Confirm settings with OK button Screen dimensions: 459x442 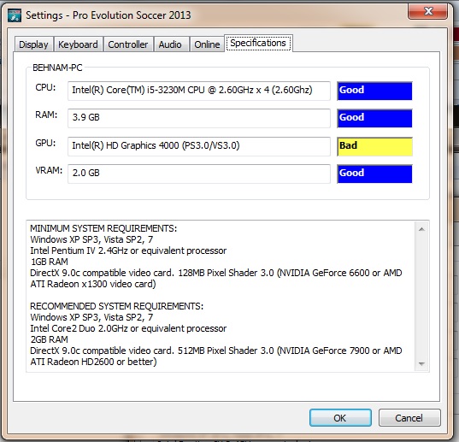coord(340,418)
